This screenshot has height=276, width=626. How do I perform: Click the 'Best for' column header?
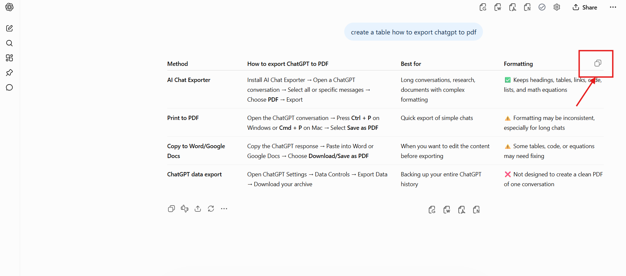pyautogui.click(x=411, y=64)
